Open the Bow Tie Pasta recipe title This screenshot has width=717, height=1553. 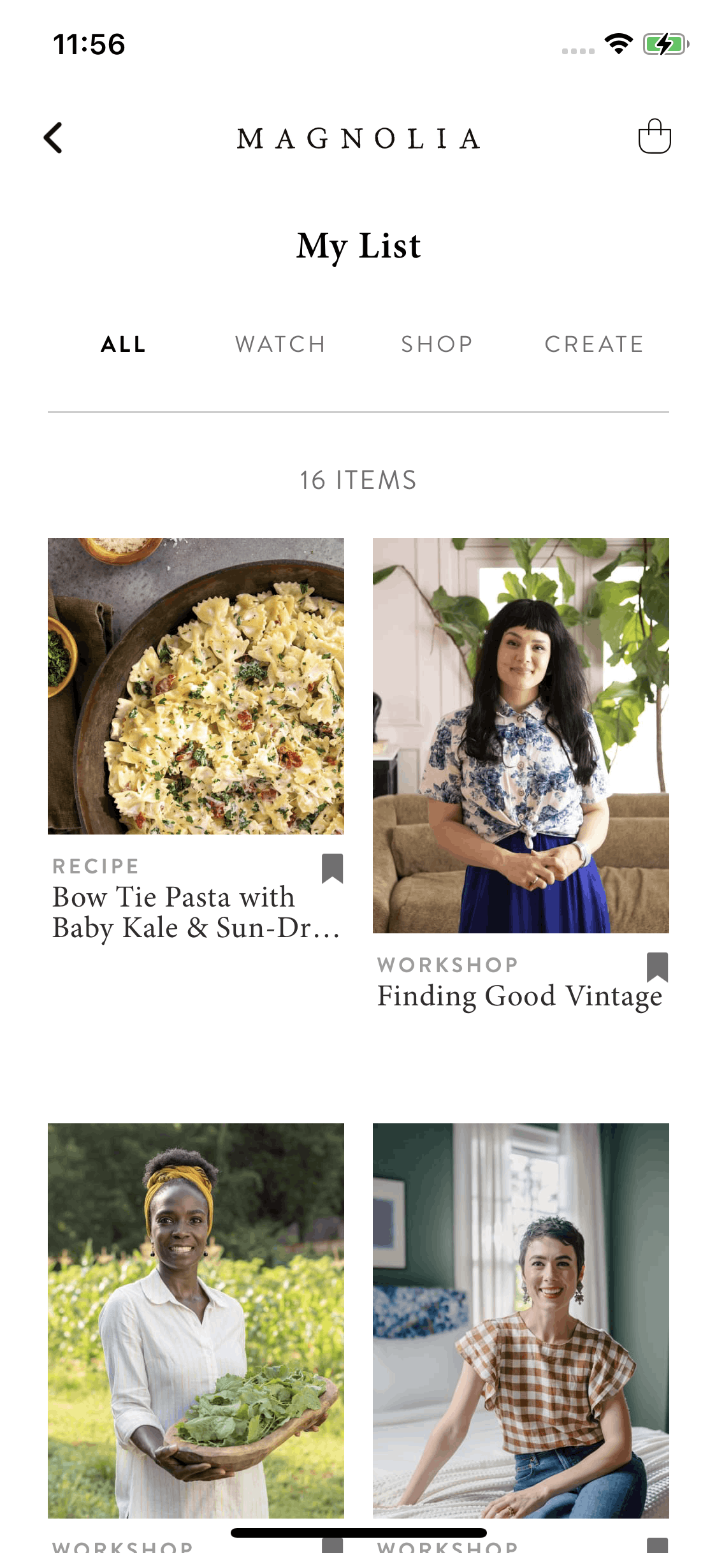coord(196,912)
